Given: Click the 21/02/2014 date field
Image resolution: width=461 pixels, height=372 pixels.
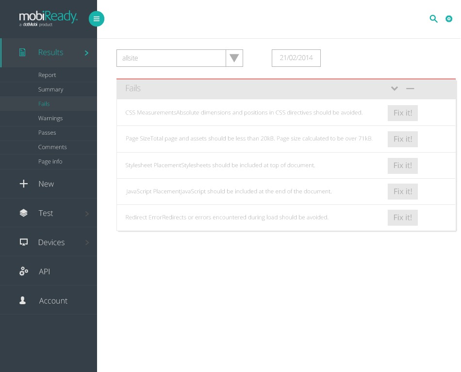Looking at the screenshot, I should click(296, 58).
